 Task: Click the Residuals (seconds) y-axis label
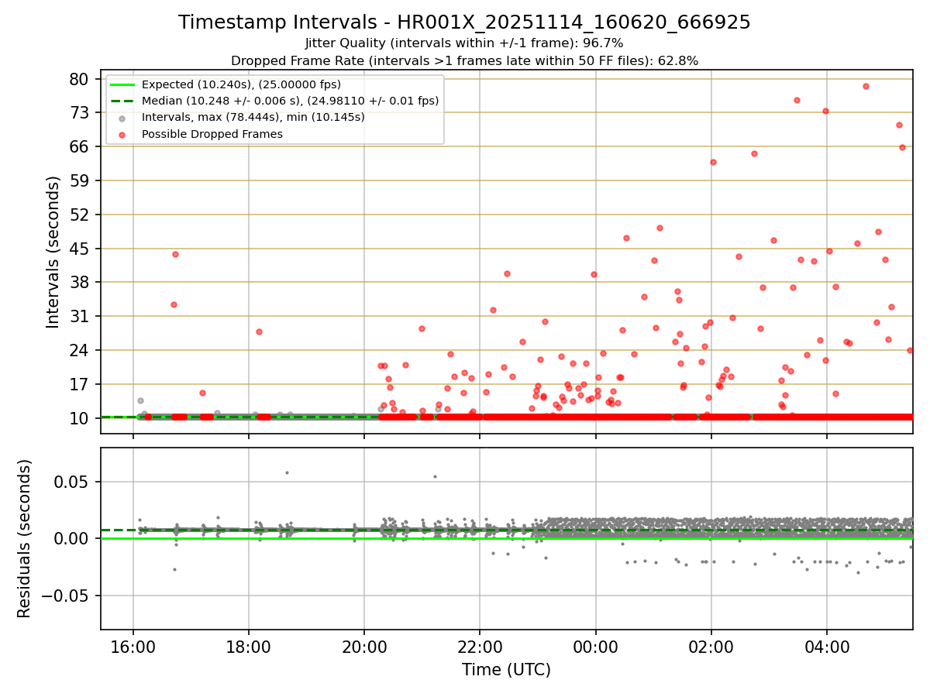tap(25, 538)
